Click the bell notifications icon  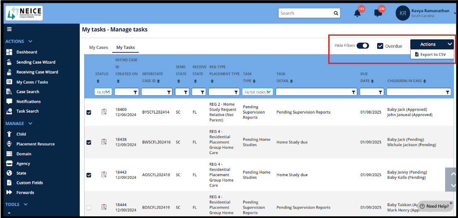[x=357, y=13]
